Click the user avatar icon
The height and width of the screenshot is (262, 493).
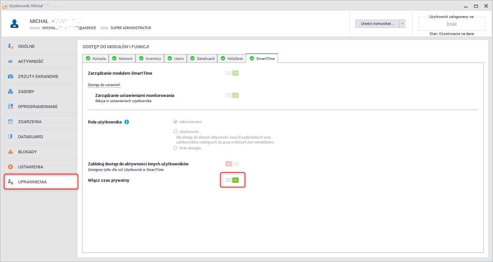click(14, 24)
